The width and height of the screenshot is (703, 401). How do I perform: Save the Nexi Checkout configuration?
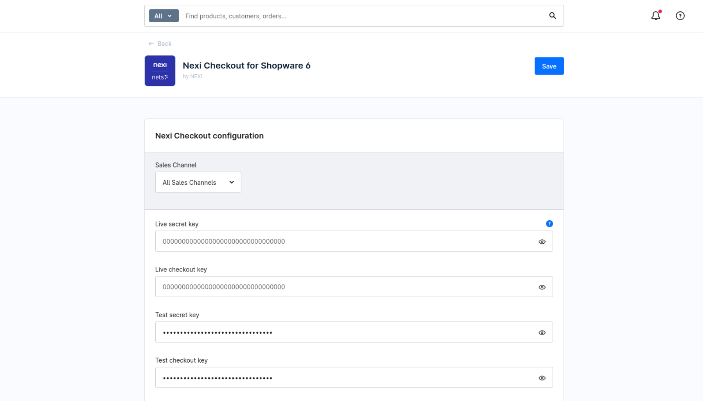click(549, 66)
